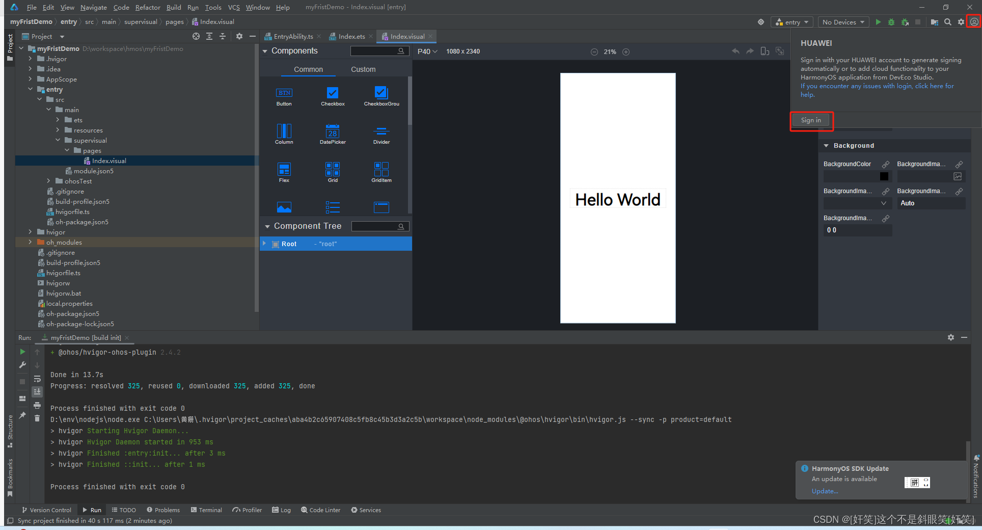Open the Code Linter tool window
The image size is (982, 530).
click(320, 510)
